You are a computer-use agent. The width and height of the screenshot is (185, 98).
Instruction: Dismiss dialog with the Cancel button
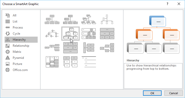click(x=174, y=93)
